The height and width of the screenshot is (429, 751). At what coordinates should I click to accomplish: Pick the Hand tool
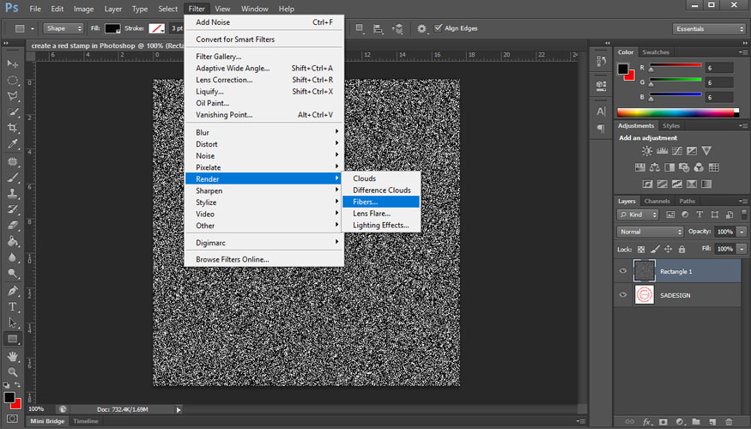point(13,355)
